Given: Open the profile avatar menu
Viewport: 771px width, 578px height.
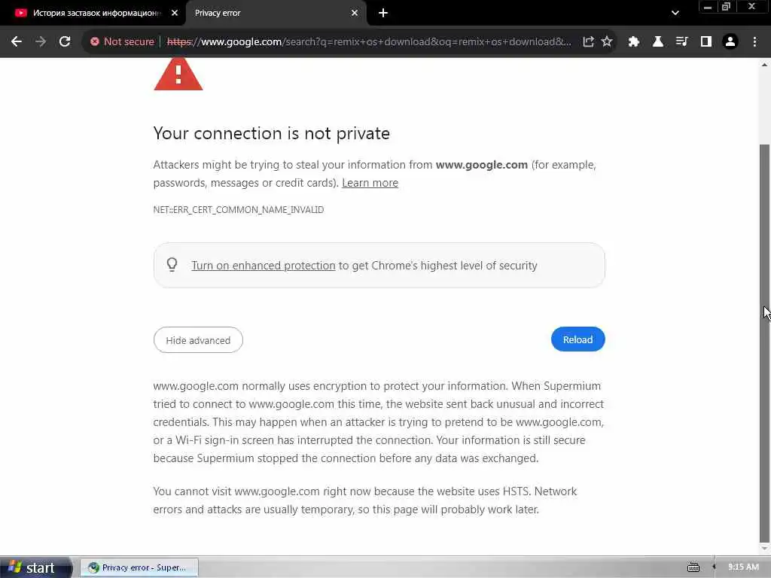Looking at the screenshot, I should tap(730, 42).
